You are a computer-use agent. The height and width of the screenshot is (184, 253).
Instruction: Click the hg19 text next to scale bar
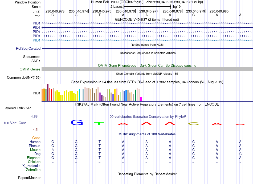(177, 7)
